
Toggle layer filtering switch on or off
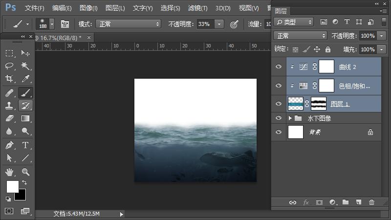384,22
